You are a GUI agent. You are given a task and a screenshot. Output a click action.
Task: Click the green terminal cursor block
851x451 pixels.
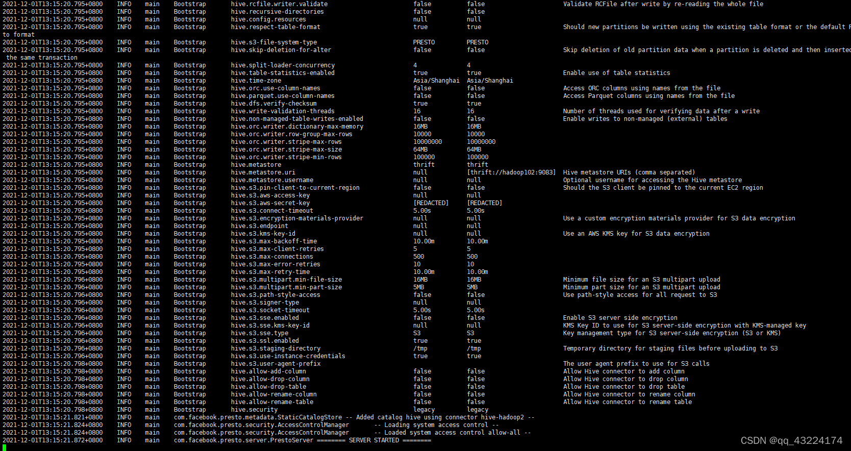coord(4,447)
